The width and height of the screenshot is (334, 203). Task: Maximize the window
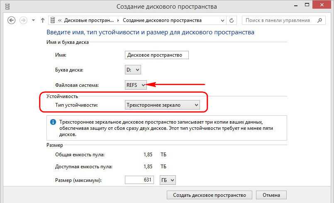[307, 5]
